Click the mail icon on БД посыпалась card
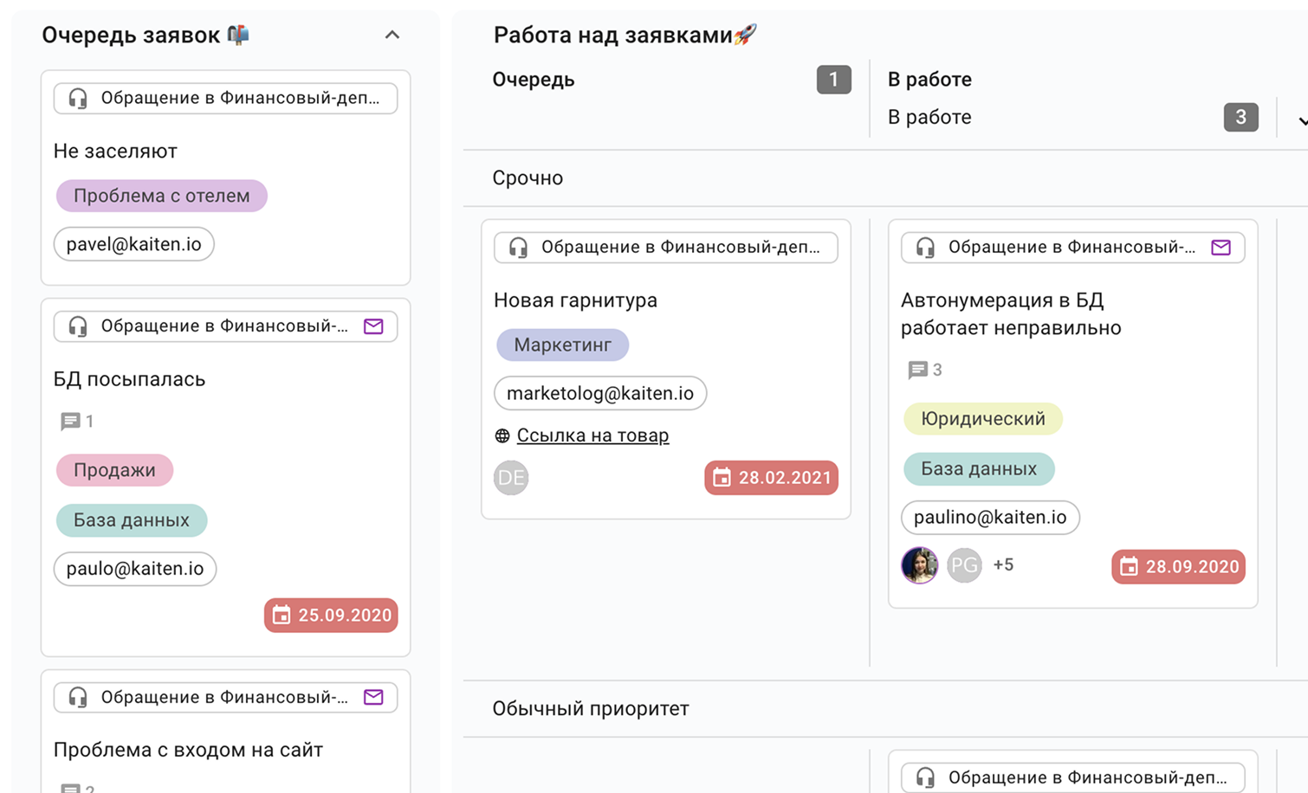Viewport: 1308px width, 793px height. (373, 326)
